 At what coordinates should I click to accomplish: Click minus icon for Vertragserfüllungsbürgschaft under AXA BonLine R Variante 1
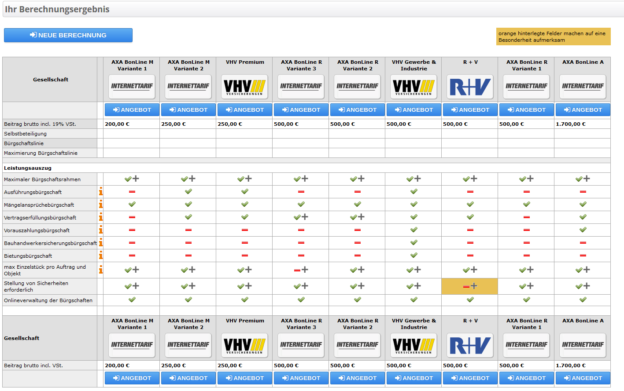(527, 217)
